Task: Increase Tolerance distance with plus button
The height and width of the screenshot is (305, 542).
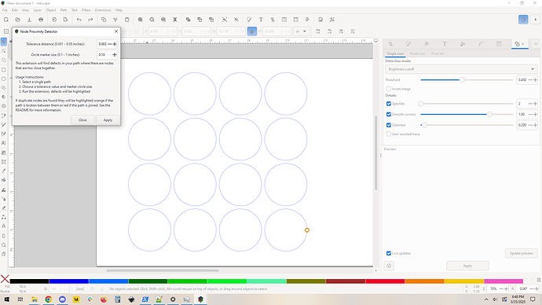Action: 115,44
